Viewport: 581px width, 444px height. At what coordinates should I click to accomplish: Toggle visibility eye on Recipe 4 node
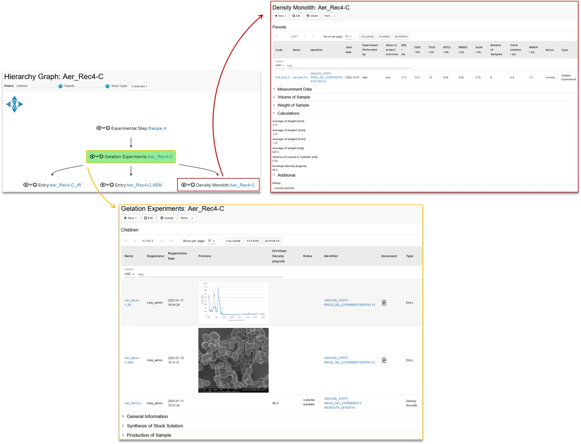tap(99, 128)
